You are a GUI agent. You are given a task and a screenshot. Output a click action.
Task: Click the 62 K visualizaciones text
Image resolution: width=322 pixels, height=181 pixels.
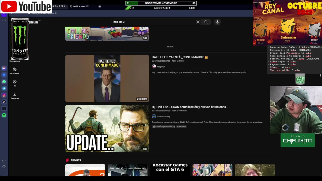click(x=161, y=61)
